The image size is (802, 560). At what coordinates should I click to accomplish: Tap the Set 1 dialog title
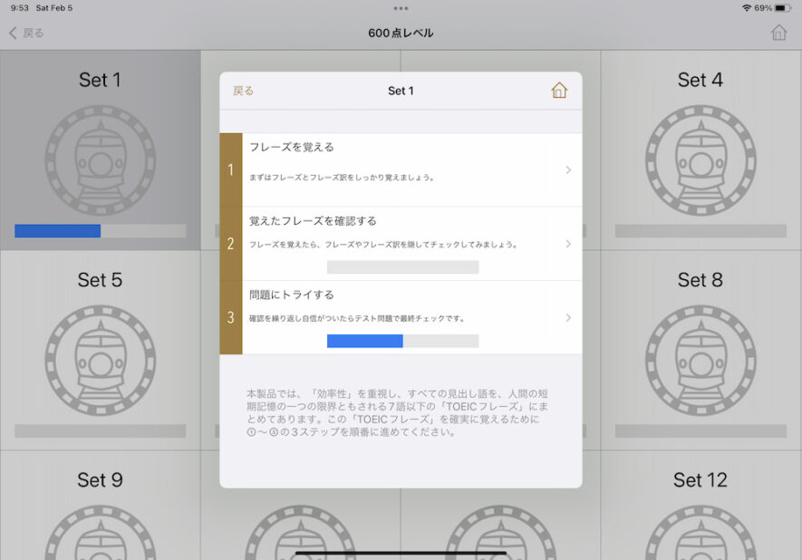click(x=401, y=91)
